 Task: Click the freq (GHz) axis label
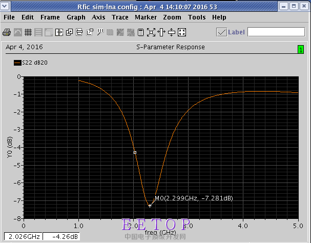tap(160, 232)
